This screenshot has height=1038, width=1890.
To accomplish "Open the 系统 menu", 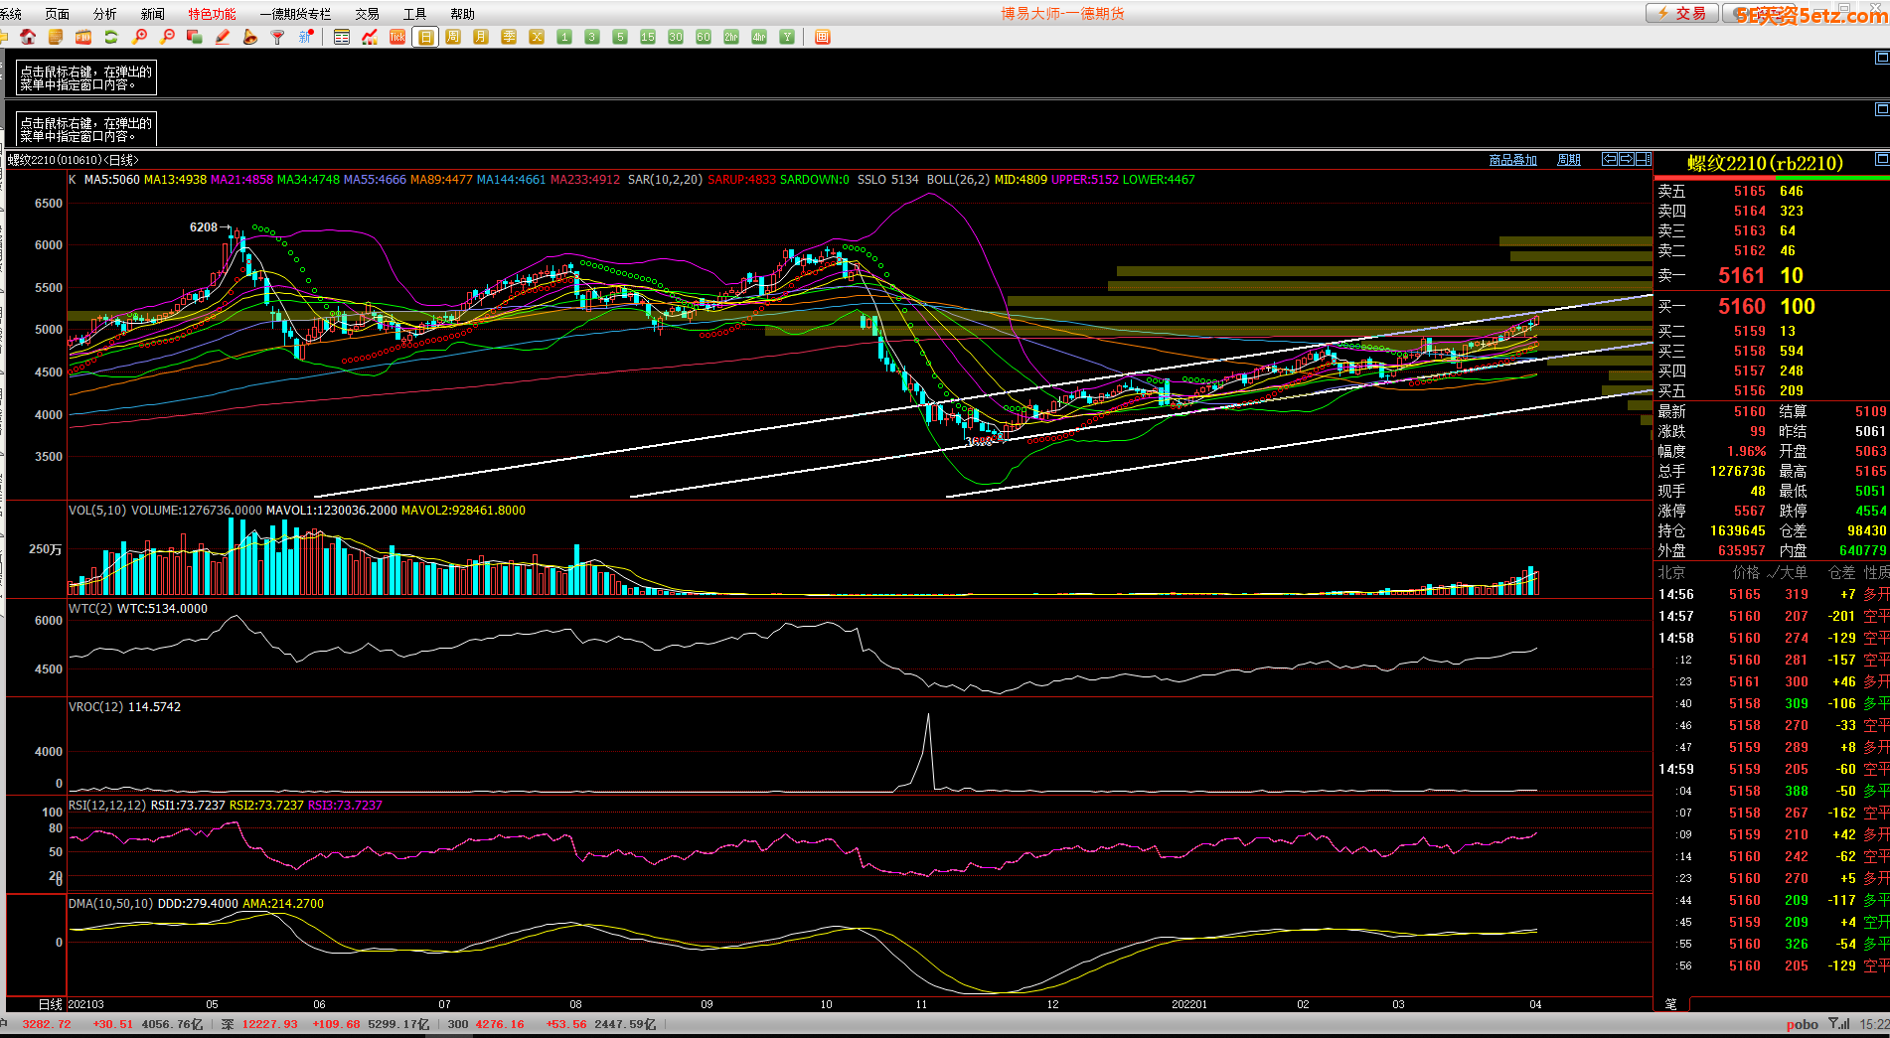I will coord(10,14).
